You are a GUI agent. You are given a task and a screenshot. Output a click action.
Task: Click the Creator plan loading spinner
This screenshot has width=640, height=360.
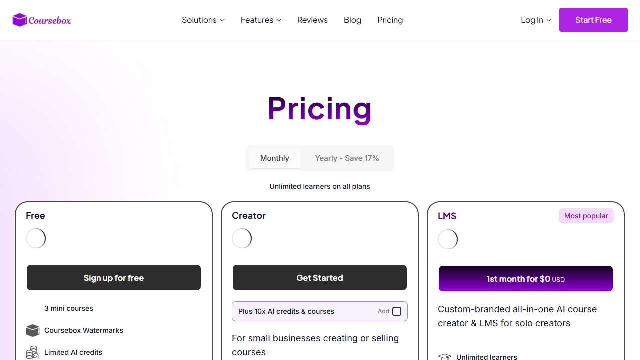pyautogui.click(x=242, y=238)
